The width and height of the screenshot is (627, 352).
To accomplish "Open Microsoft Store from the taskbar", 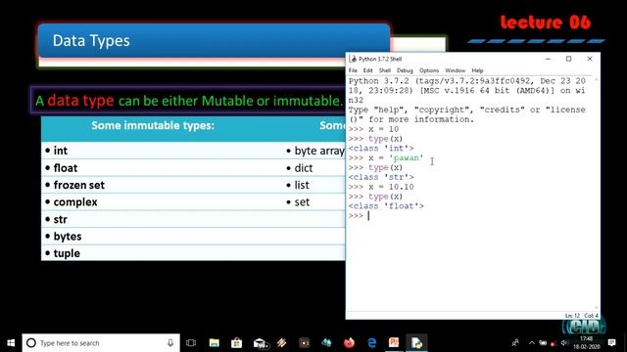I will tap(237, 343).
